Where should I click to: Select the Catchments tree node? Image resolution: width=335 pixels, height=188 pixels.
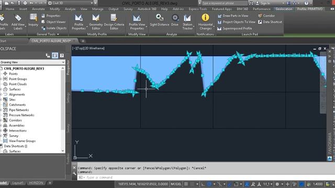(x=17, y=105)
